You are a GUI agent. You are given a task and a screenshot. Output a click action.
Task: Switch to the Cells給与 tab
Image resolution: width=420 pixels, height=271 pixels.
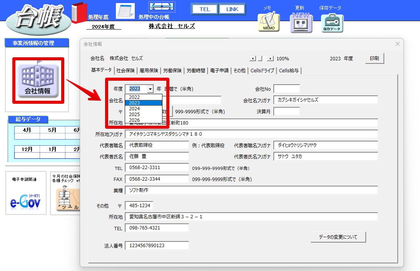[x=289, y=71]
